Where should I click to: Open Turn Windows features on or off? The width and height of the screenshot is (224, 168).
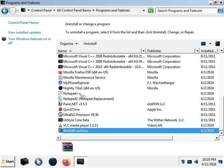tap(30, 41)
